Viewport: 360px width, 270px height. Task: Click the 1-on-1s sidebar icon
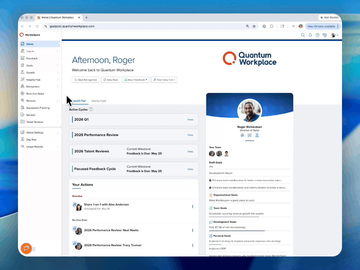(x=22, y=51)
